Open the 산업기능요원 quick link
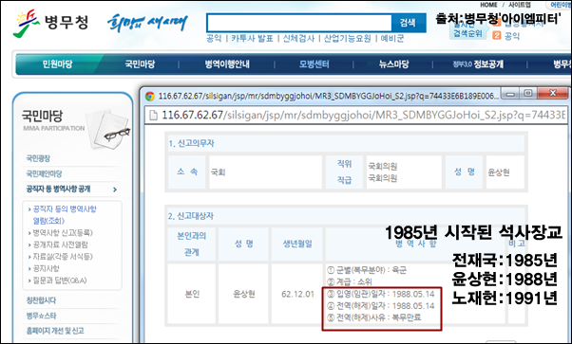Viewport: 572px width, 344px height. click(x=348, y=39)
